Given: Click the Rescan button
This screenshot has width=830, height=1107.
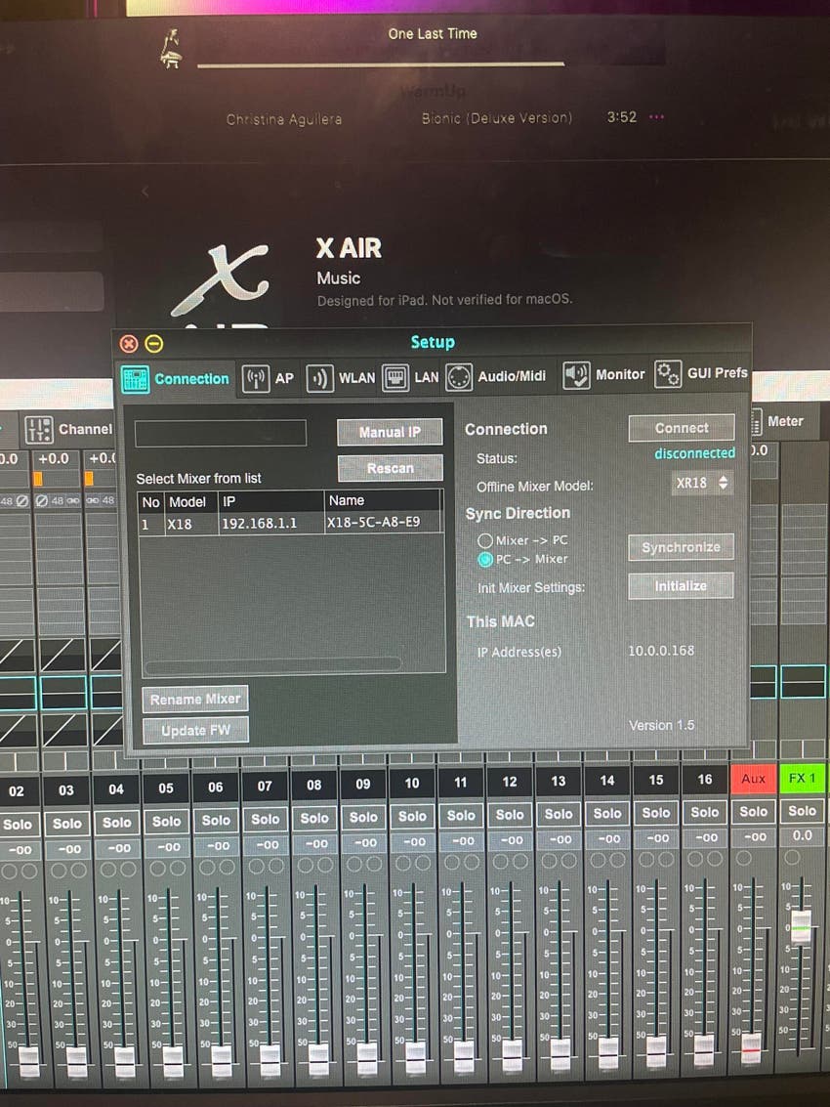Looking at the screenshot, I should (x=390, y=468).
